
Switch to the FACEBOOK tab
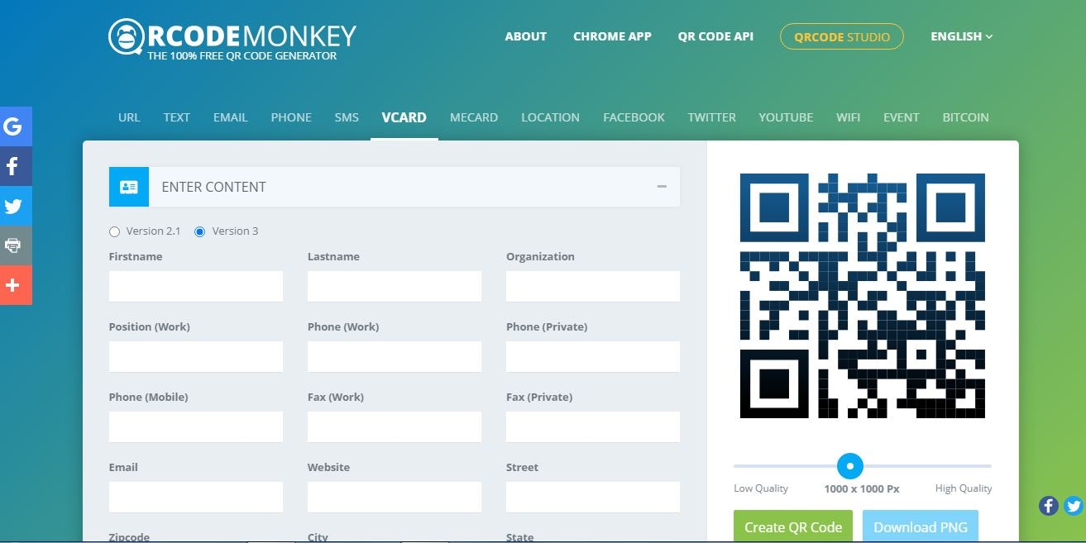pos(634,117)
